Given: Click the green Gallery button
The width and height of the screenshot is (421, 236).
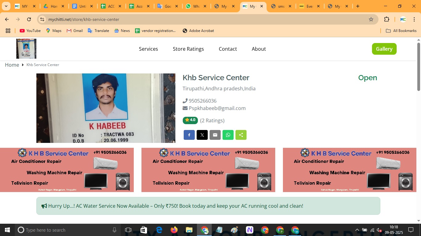Looking at the screenshot, I should coord(384,49).
